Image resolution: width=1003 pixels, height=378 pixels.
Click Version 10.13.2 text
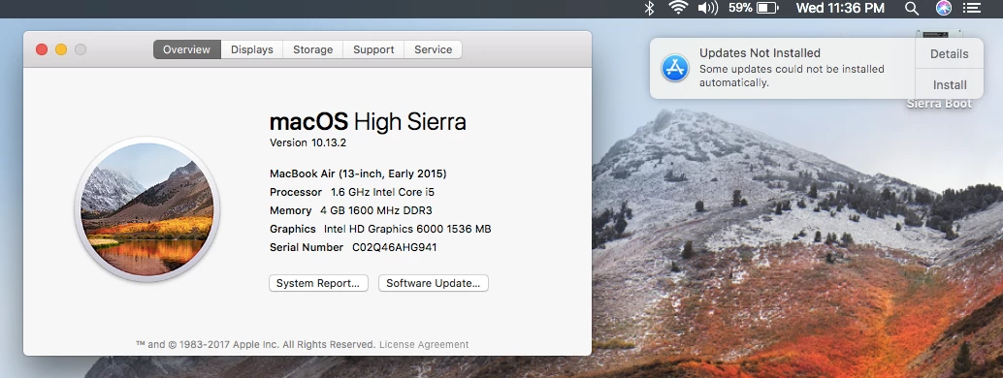point(307,142)
